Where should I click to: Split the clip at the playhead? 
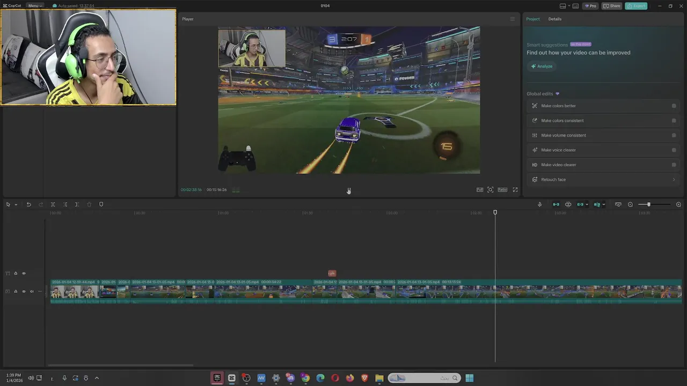click(53, 204)
